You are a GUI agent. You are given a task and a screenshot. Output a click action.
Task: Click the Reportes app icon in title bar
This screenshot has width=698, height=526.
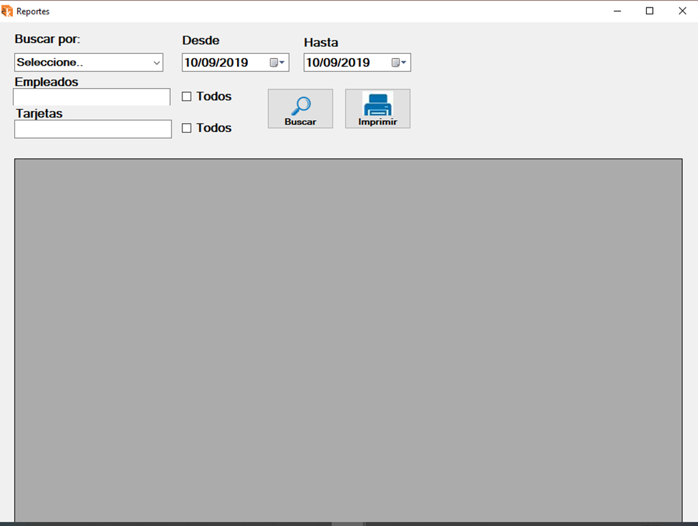[8, 11]
